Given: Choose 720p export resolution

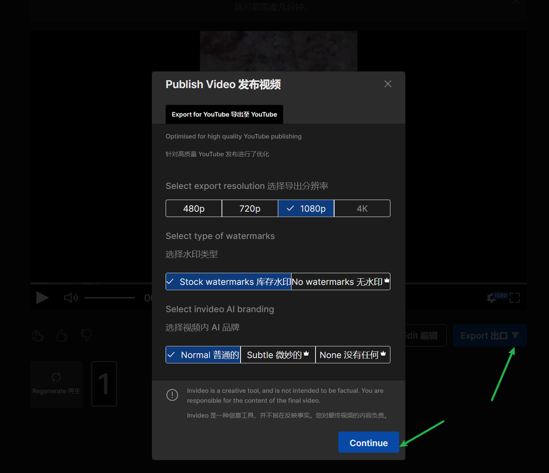Looking at the screenshot, I should [250, 209].
